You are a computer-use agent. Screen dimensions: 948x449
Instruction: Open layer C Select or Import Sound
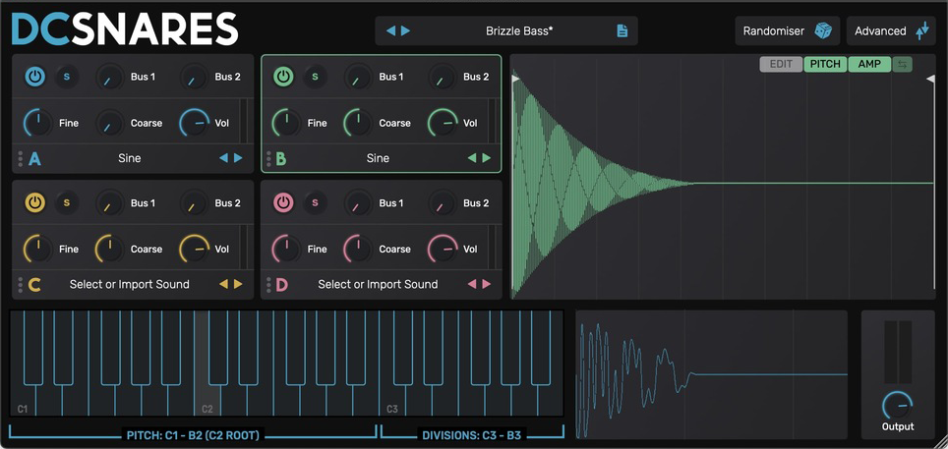[x=129, y=284]
